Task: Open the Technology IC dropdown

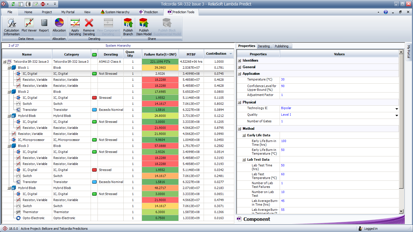Action: (x=397, y=109)
